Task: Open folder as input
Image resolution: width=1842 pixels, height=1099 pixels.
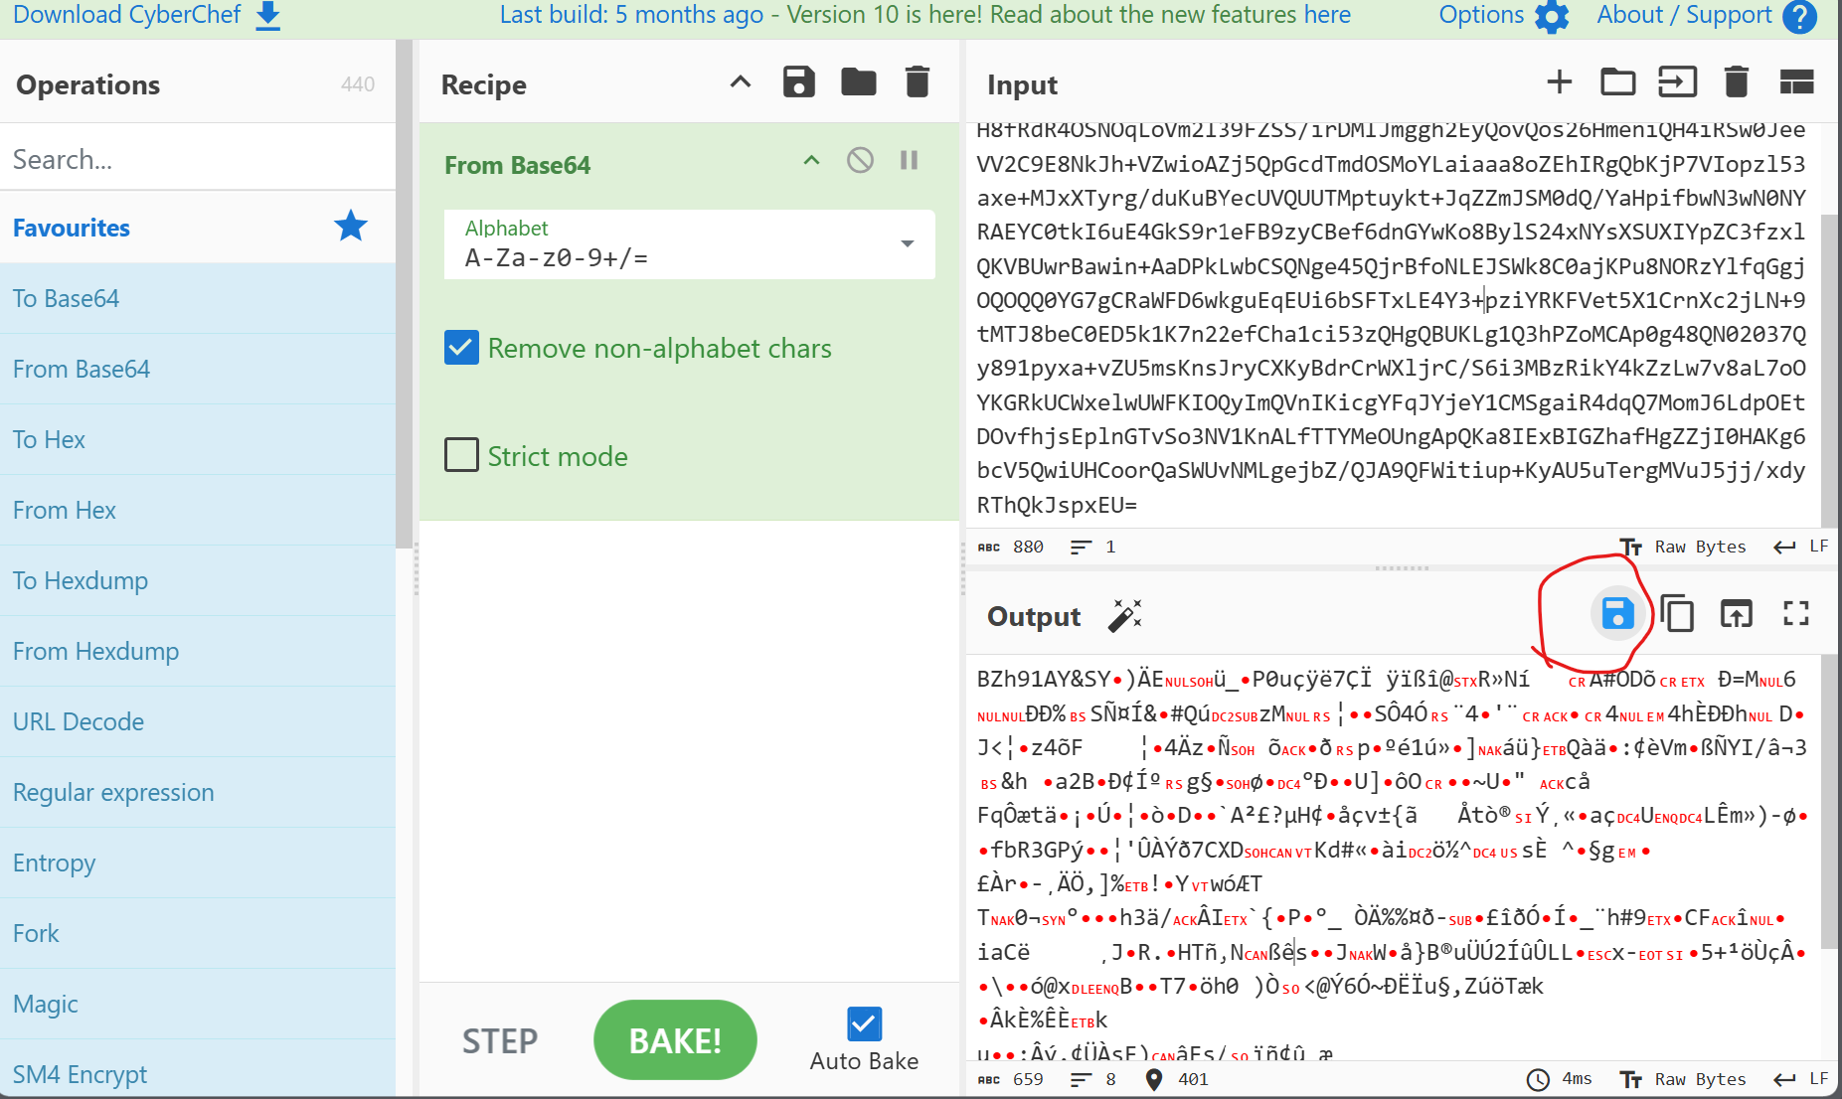Action: (x=1617, y=82)
